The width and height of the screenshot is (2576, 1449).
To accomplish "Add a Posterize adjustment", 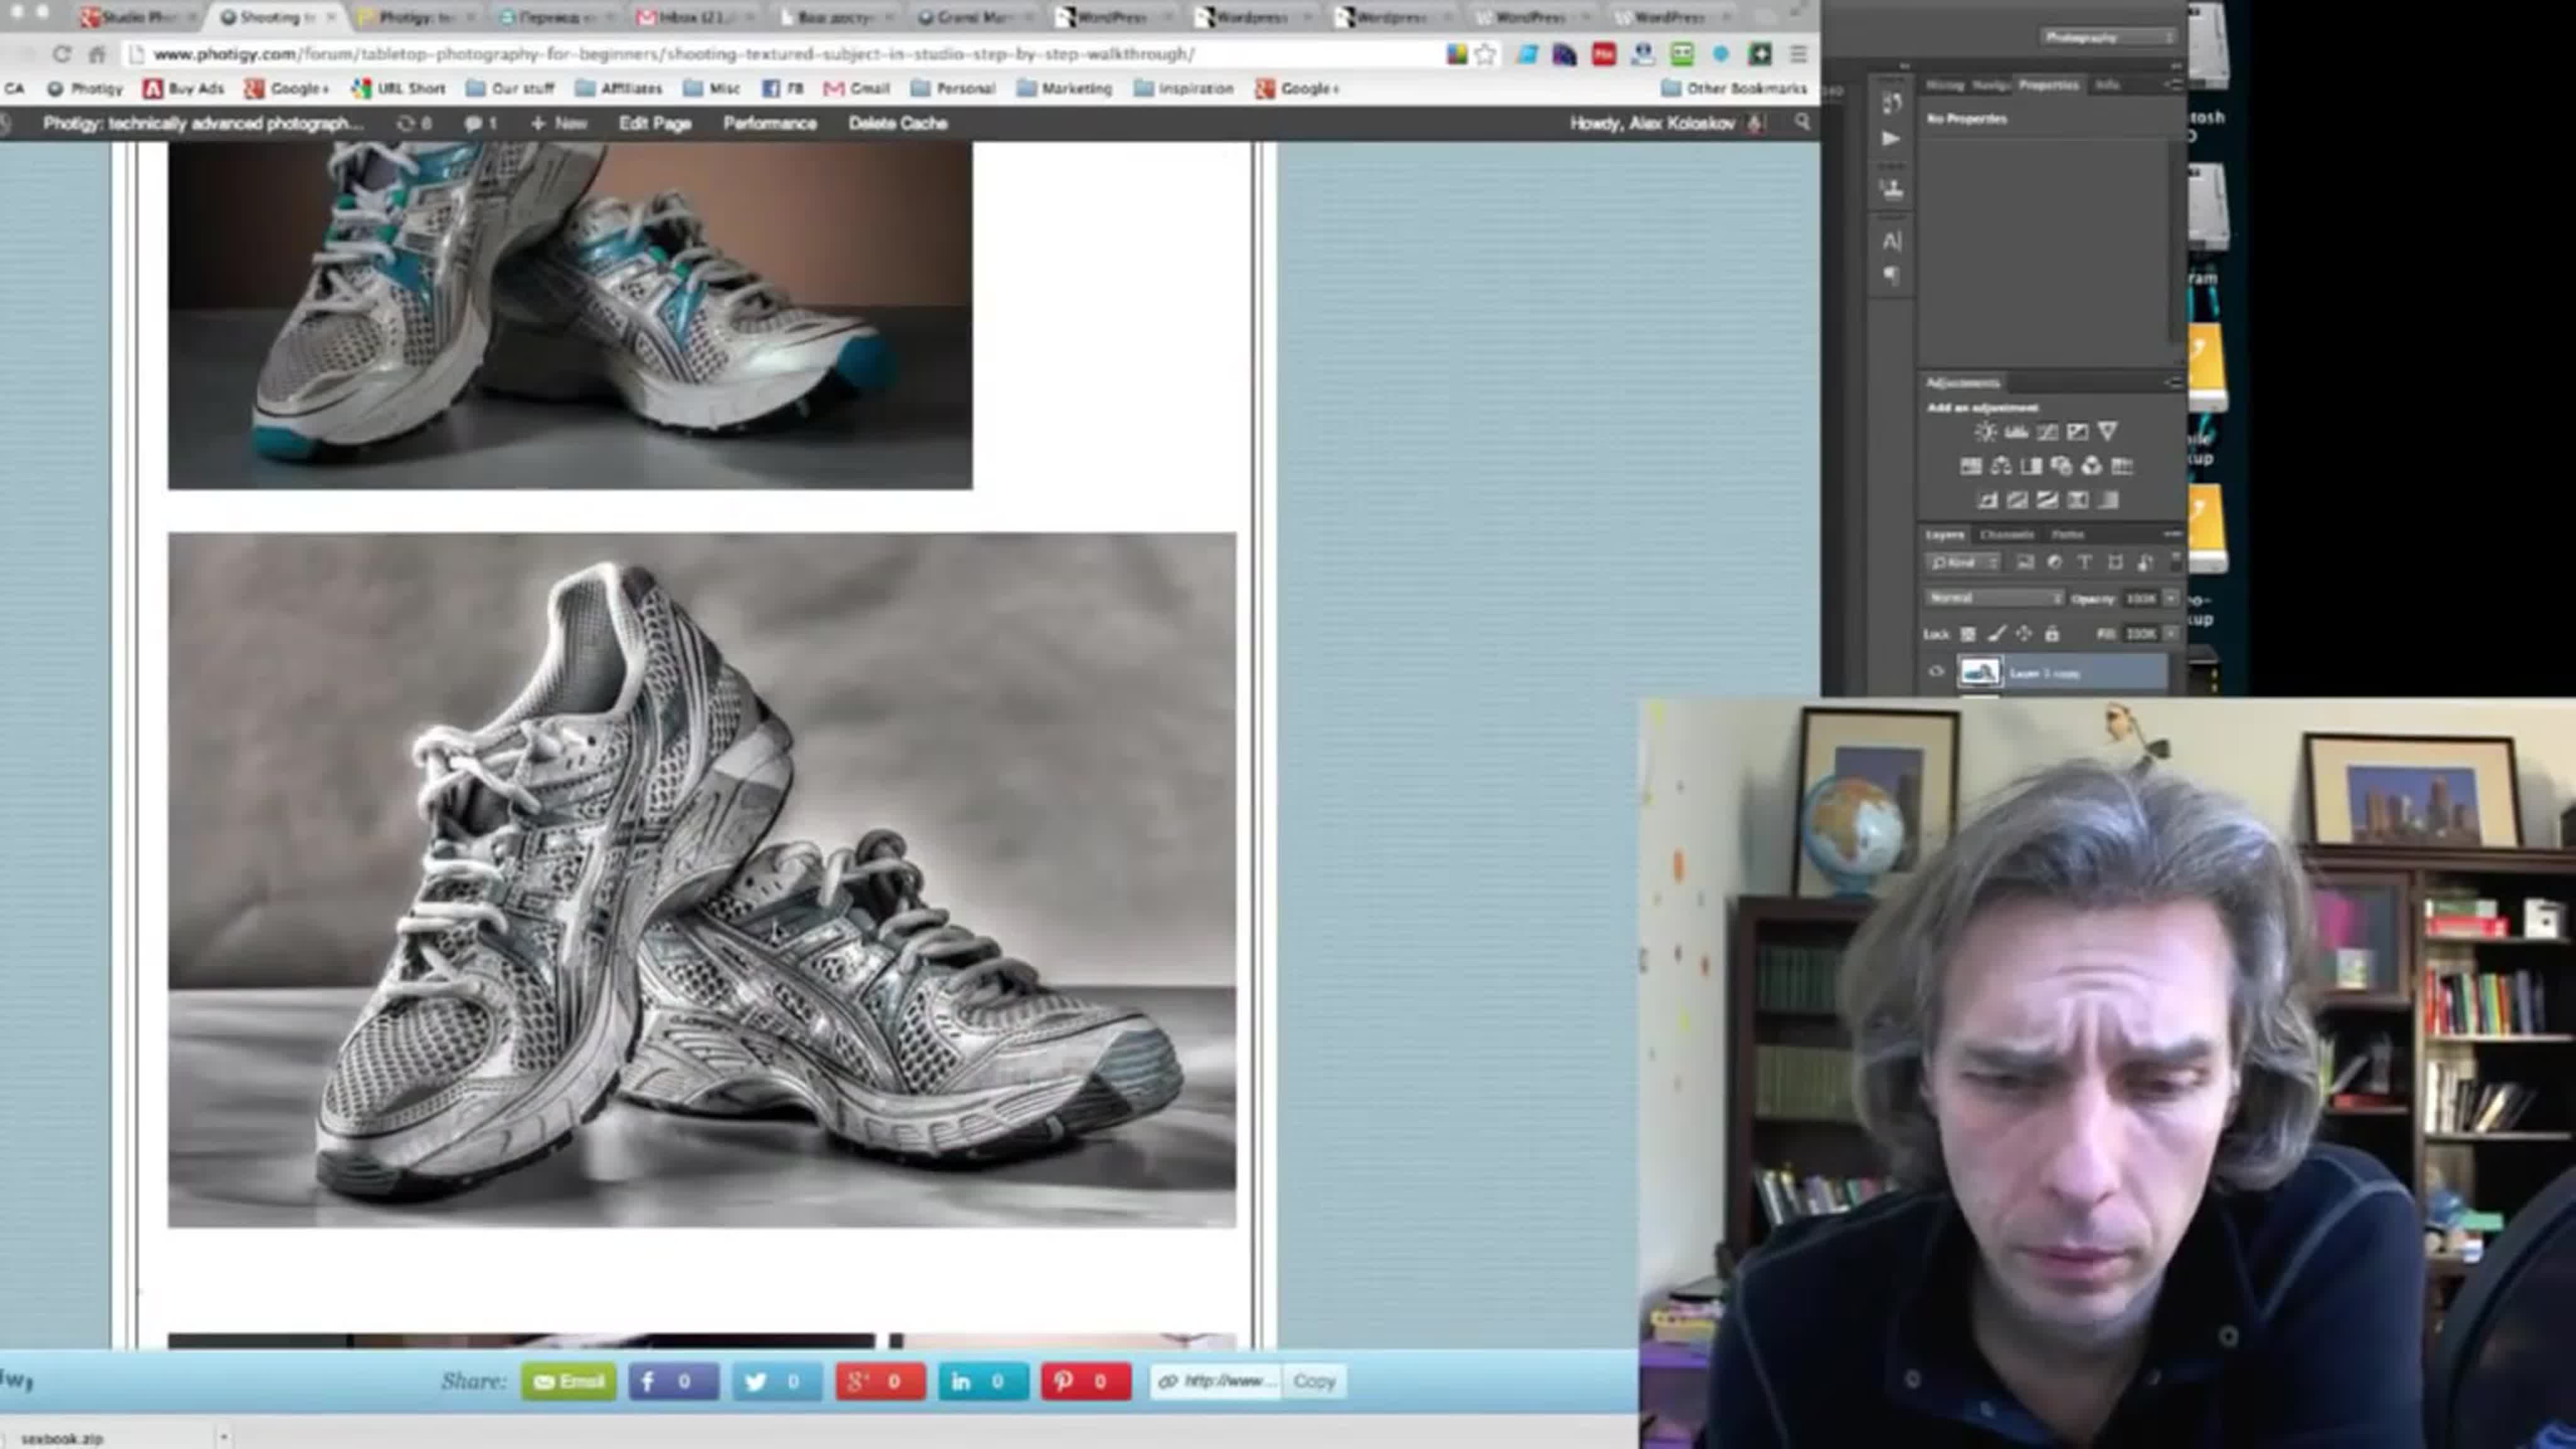I will coord(2017,500).
